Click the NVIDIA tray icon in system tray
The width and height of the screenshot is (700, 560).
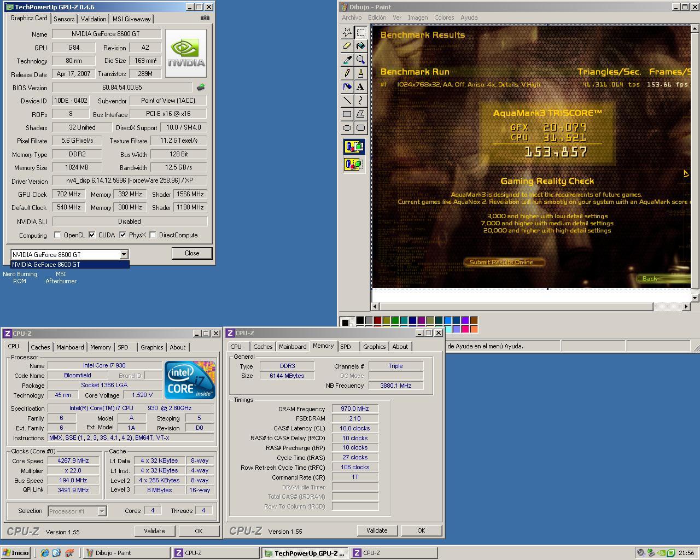661,553
